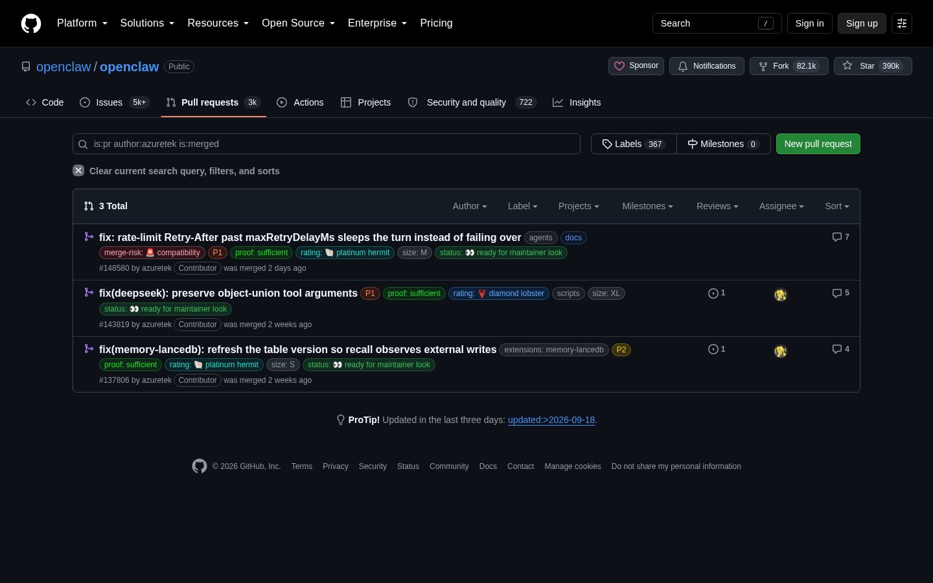Click the Star button for the repository
This screenshot has height=583, width=933.
pos(873,66)
